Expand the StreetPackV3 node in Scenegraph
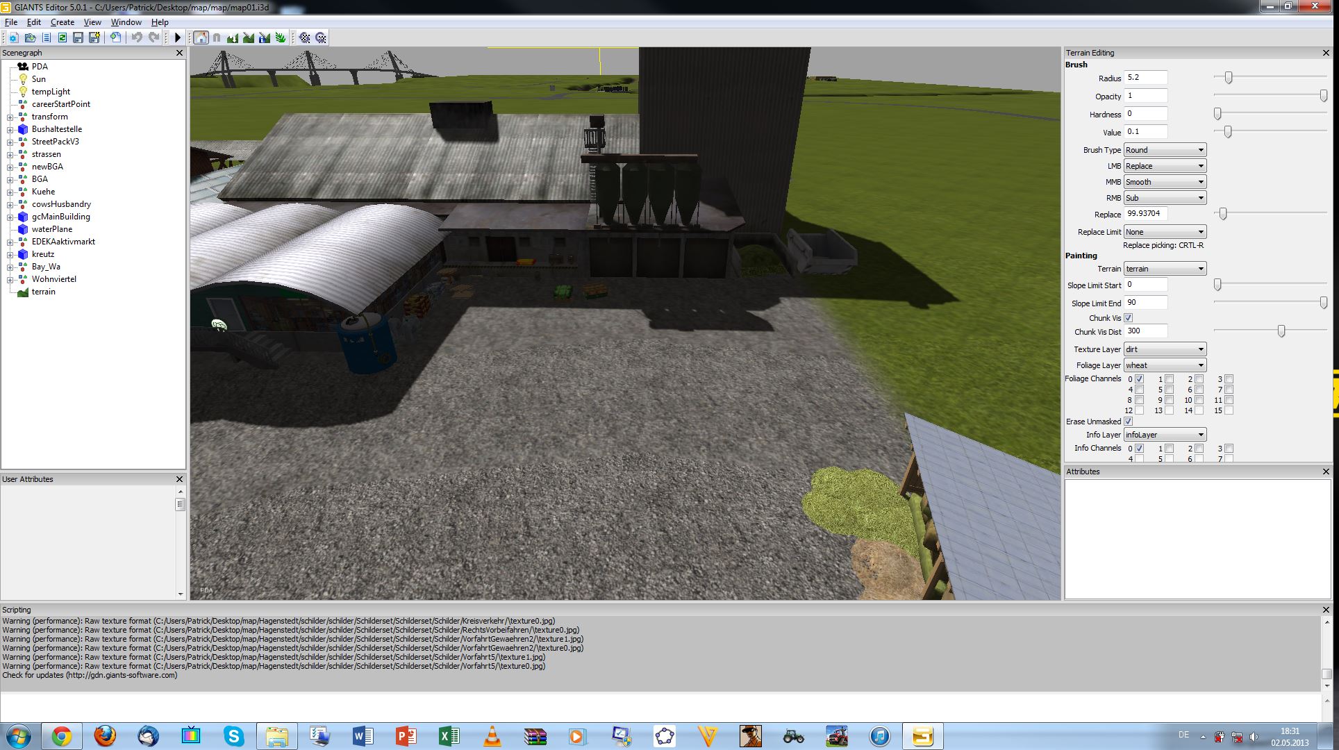 [x=10, y=142]
